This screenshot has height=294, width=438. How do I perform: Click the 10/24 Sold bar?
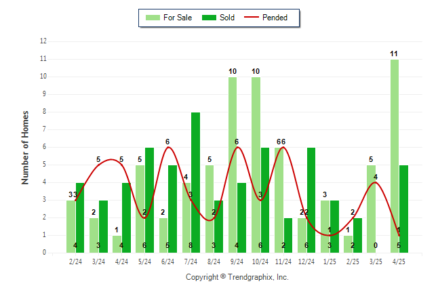(x=265, y=201)
